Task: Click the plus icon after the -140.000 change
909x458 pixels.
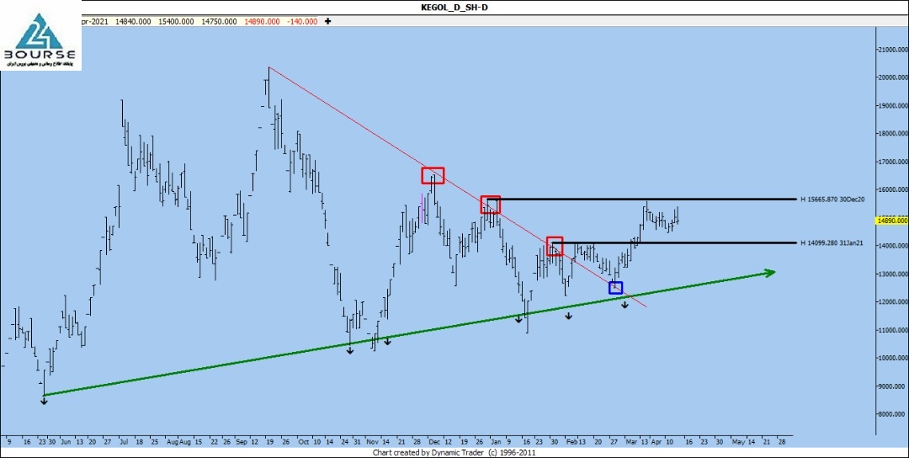Action: click(327, 21)
